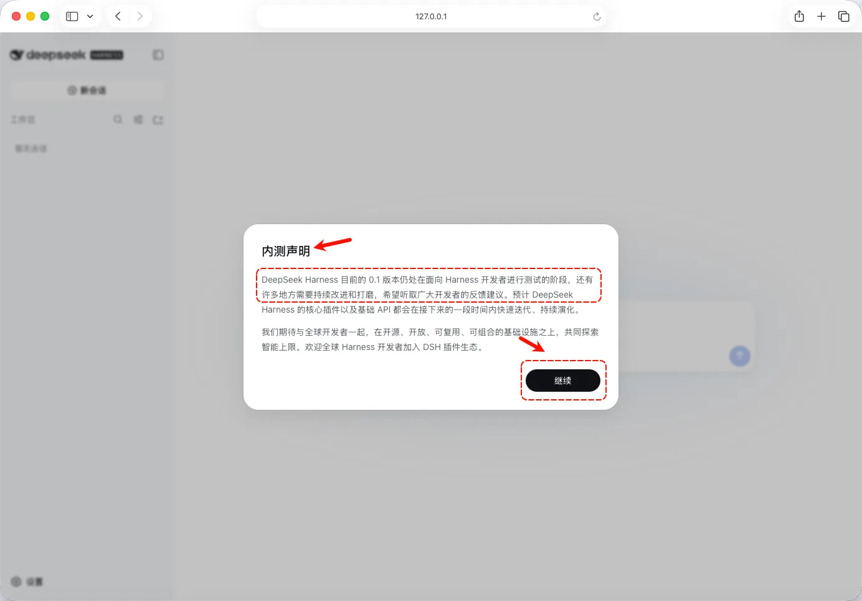Reload the page with the refresh icon
This screenshot has width=862, height=601.
point(597,17)
